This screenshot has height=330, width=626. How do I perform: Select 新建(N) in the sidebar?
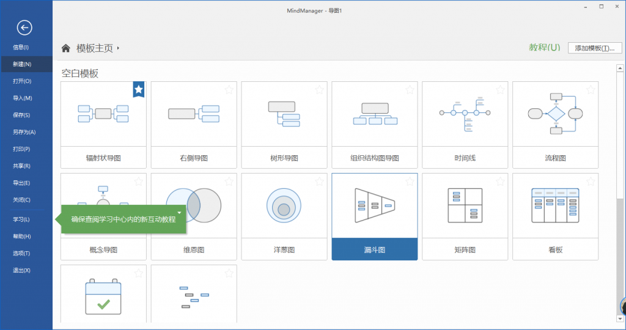click(x=26, y=64)
